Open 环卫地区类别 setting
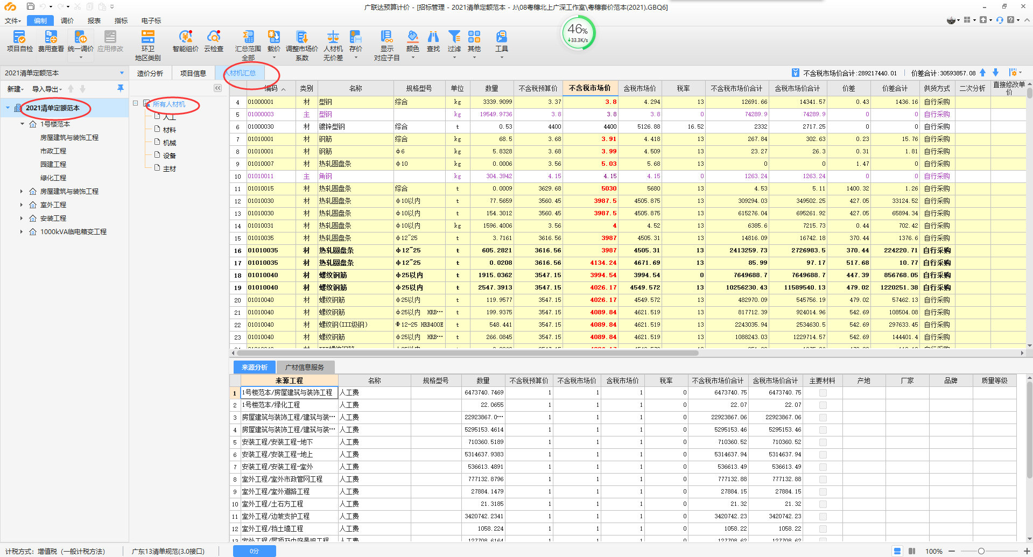 pyautogui.click(x=147, y=45)
